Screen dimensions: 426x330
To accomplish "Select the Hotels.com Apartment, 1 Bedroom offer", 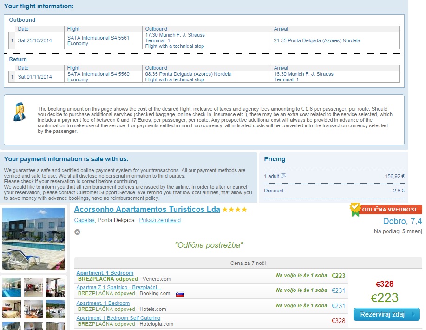I will (103, 303).
